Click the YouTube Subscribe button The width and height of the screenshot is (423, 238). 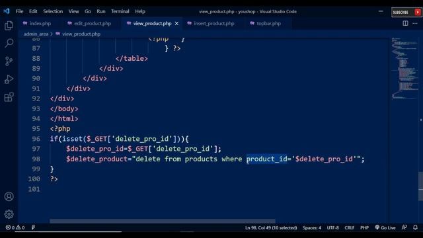click(x=406, y=12)
